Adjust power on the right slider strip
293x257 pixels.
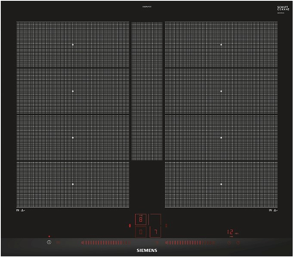[x=189, y=243]
